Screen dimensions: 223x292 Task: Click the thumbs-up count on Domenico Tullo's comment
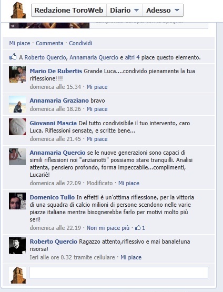click(x=140, y=228)
